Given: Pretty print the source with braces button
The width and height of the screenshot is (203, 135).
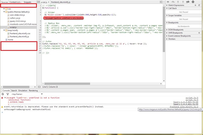Looking at the screenshot, I should [x=39, y=87].
